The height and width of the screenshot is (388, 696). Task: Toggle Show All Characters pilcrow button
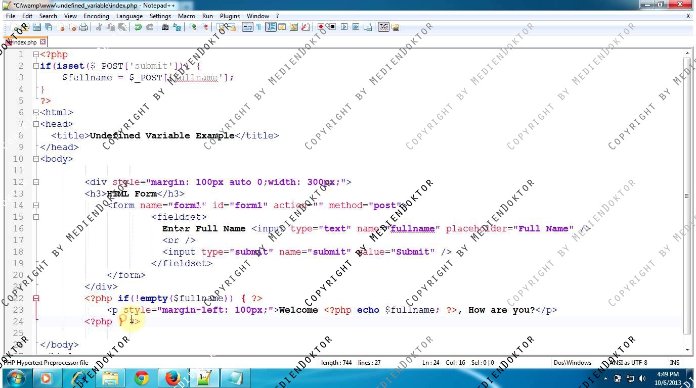tap(258, 27)
